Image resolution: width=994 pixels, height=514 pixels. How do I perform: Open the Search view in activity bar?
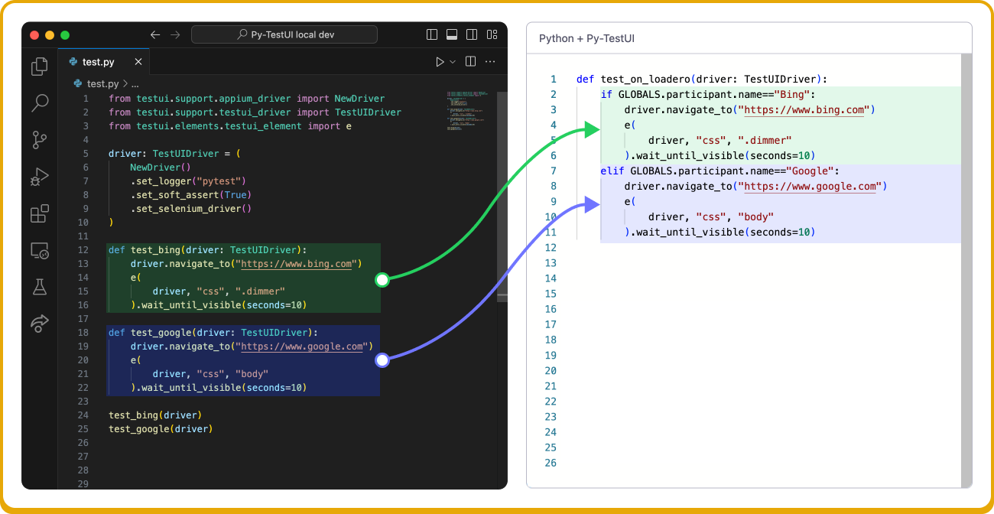(x=40, y=103)
